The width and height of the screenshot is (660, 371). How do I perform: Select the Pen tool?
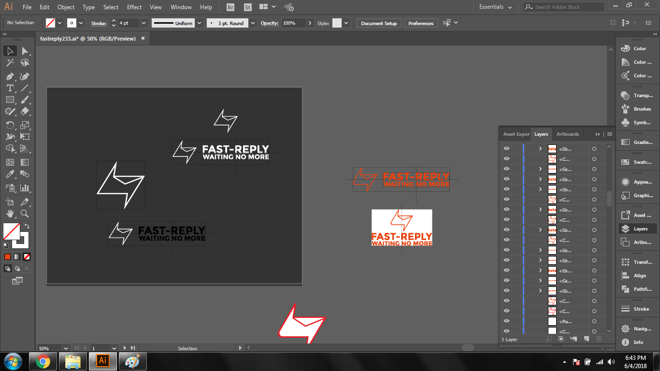(x=10, y=76)
